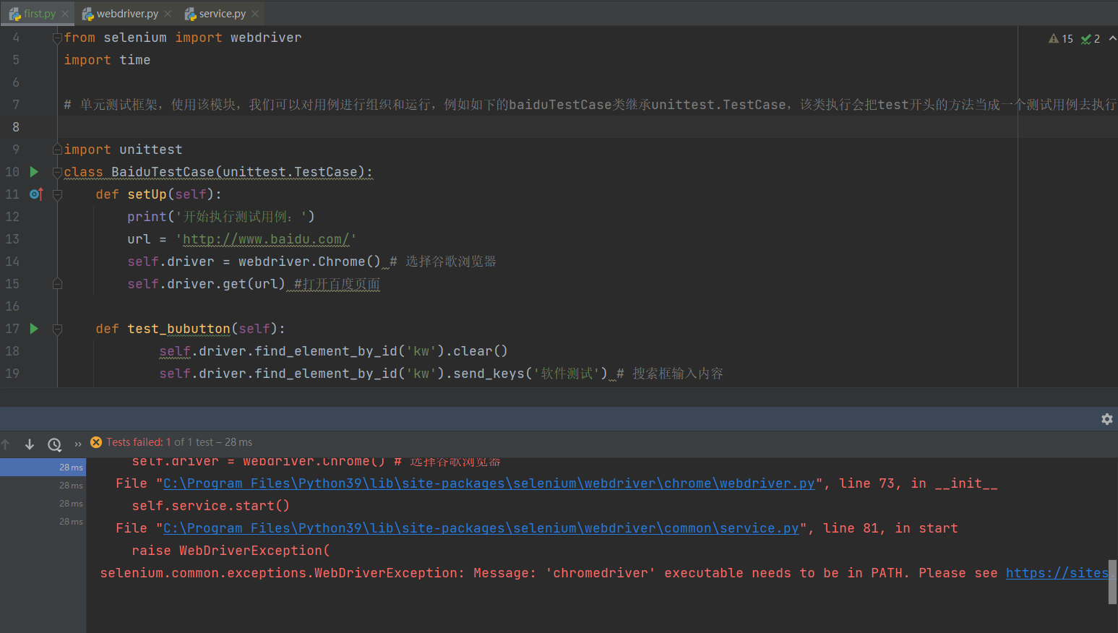Click the override marker beside setUp

[x=36, y=194]
